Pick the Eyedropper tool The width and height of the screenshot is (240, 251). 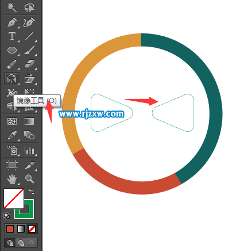[12, 135]
